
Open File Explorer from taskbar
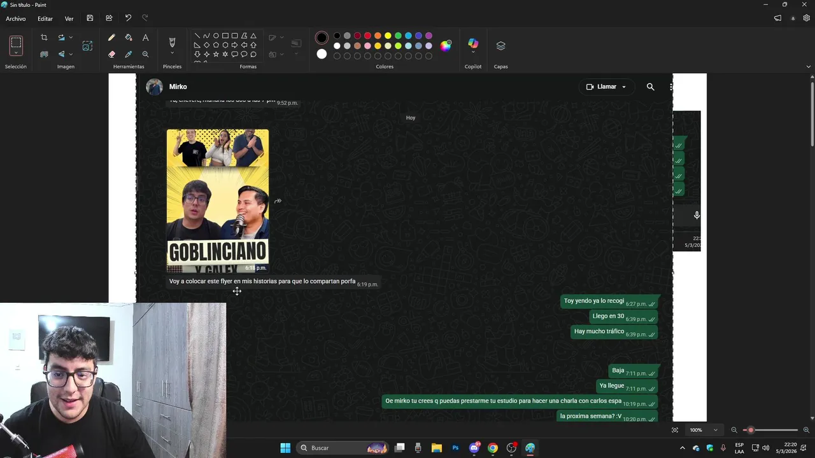(x=437, y=448)
